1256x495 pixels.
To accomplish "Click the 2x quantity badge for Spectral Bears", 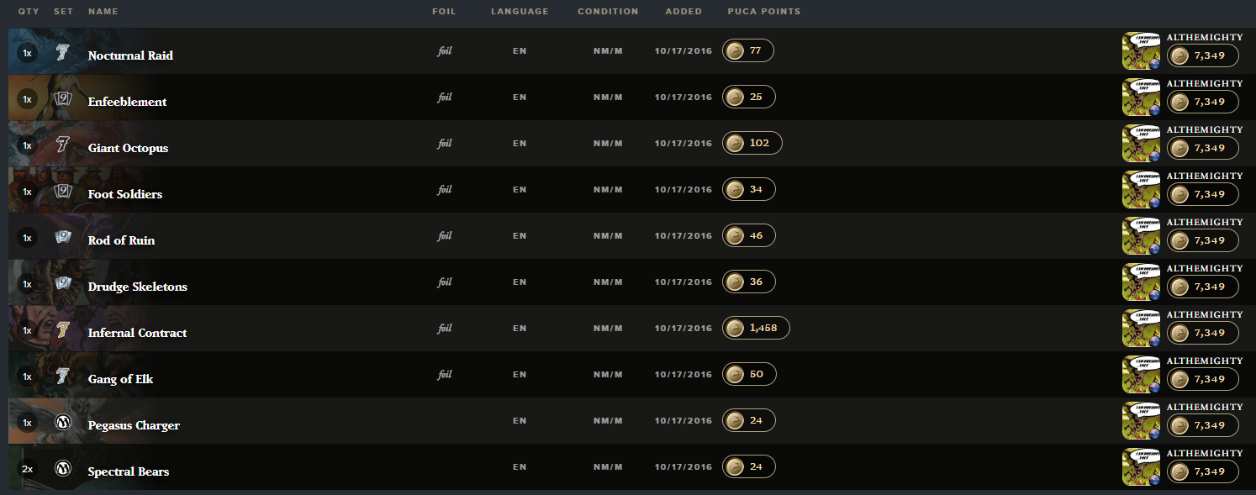I will tap(27, 469).
